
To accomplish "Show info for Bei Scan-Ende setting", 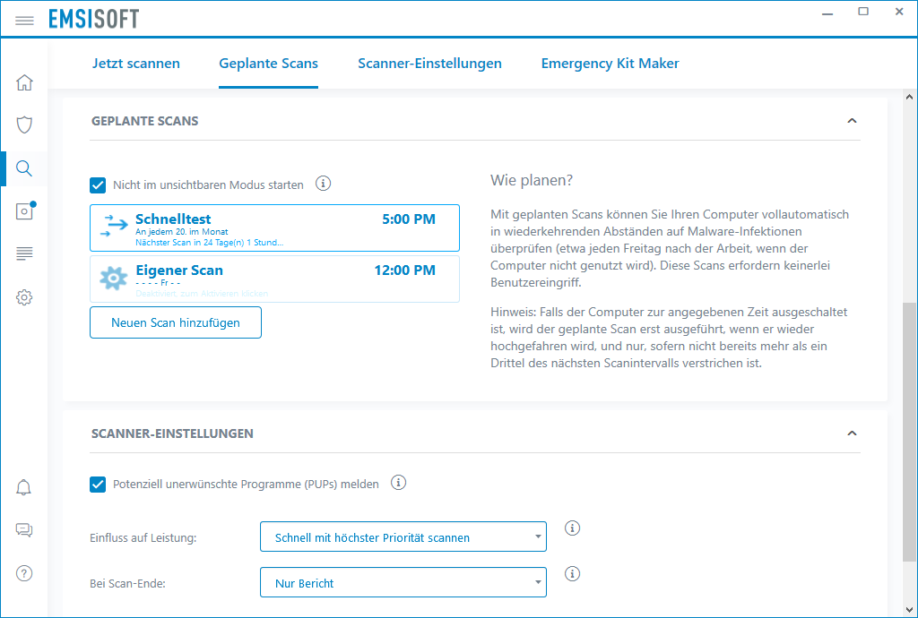I will click(572, 573).
